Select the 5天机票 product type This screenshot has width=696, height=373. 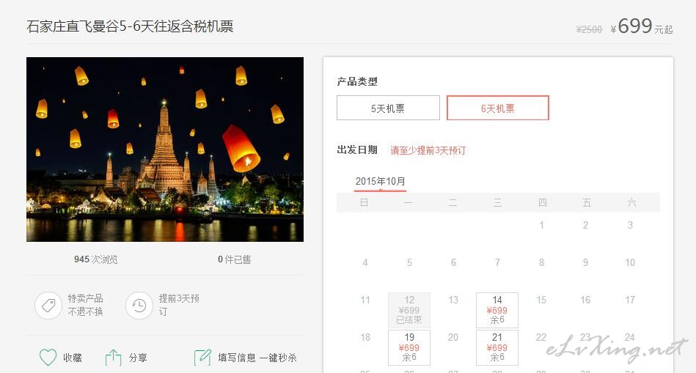388,108
